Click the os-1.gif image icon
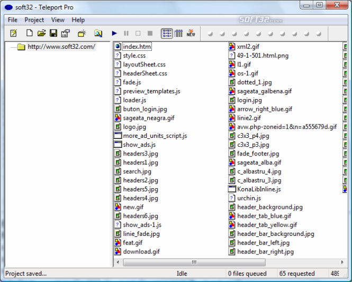This screenshot has width=352, height=282. point(232,73)
